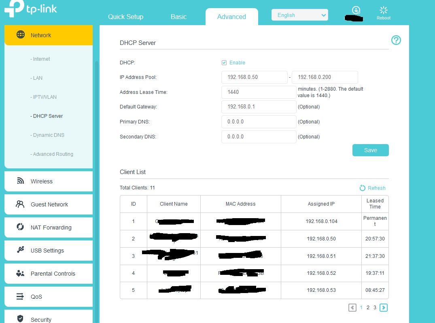
Task: Switch to the Quick Setup tab
Action: (x=125, y=17)
